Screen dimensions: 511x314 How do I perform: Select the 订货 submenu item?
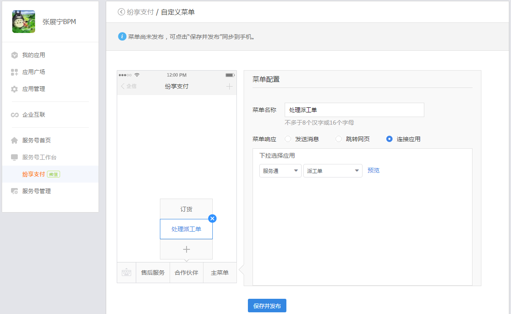pyautogui.click(x=186, y=209)
